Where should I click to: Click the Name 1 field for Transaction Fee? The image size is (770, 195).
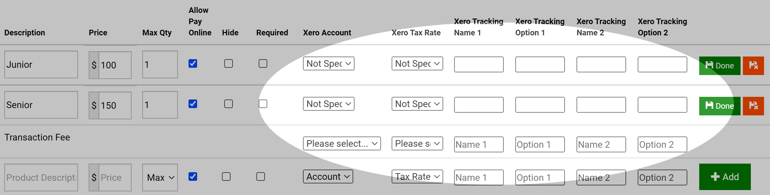tap(479, 144)
